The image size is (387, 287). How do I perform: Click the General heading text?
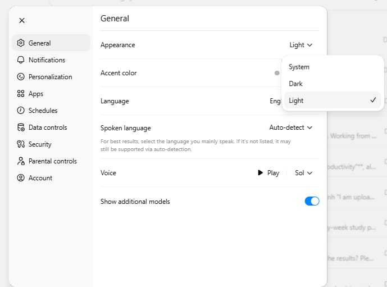pos(115,19)
